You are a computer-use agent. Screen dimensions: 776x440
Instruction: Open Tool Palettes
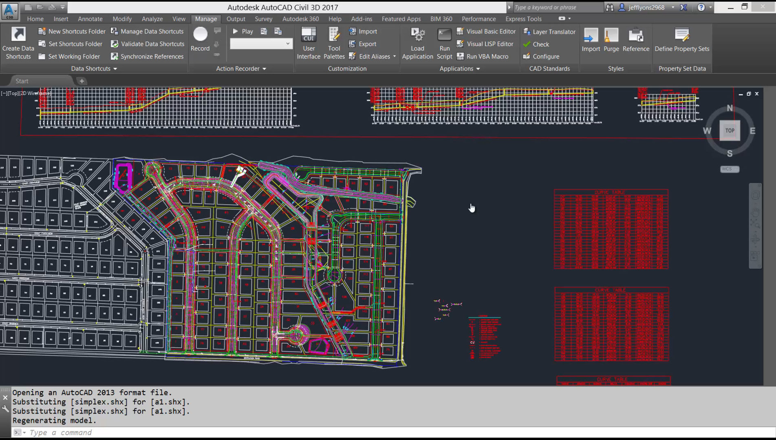(x=334, y=43)
